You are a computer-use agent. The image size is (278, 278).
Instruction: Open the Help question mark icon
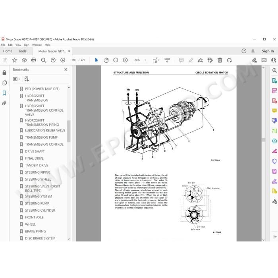coord(244,51)
